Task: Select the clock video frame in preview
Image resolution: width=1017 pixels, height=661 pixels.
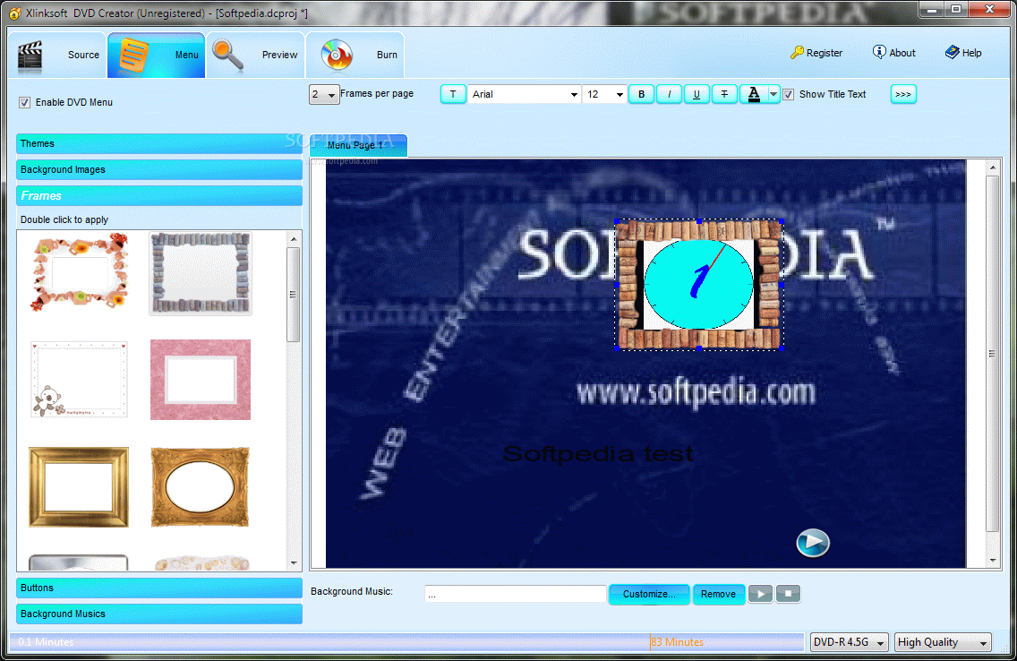Action: 698,285
